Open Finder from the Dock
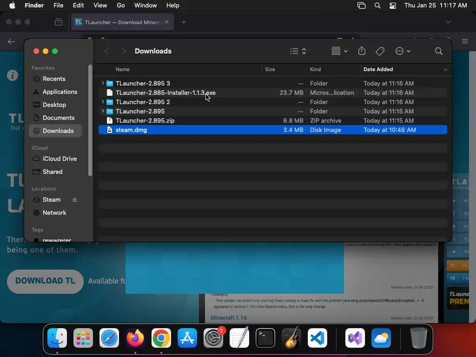Image resolution: width=476 pixels, height=357 pixels. tap(57, 338)
